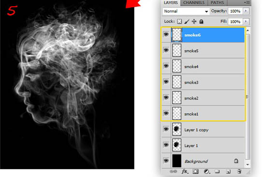Click the layers scrollbar thumb

click(247, 97)
